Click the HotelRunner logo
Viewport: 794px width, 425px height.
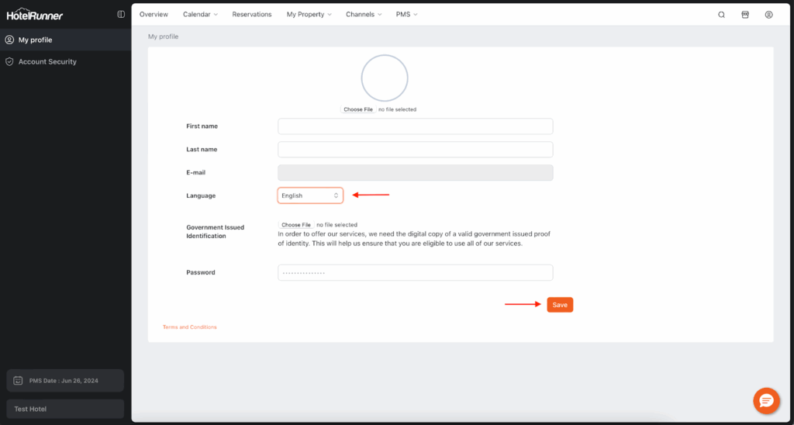coord(35,16)
